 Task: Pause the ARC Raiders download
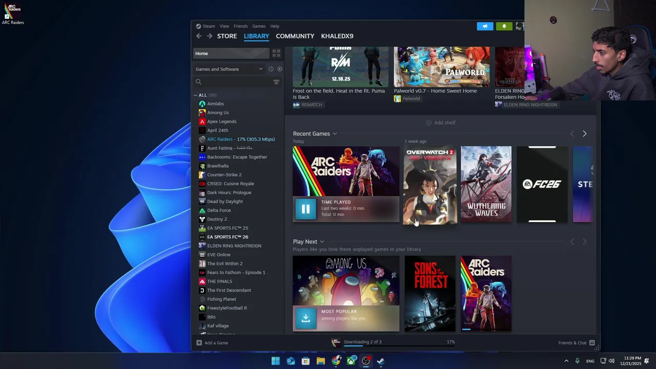[305, 209]
